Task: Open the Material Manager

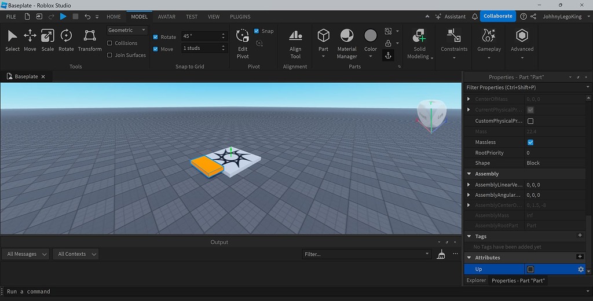Action: pyautogui.click(x=347, y=43)
